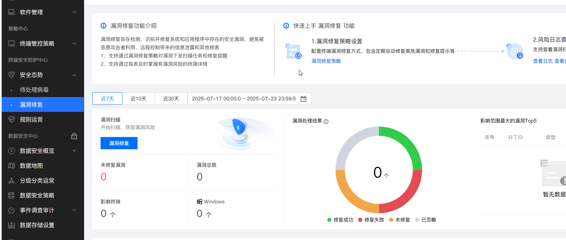Toggle the 已忽略 legend item
This screenshot has height=240, width=566.
click(425, 220)
